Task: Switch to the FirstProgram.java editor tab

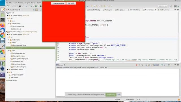Action: (x=163, y=10)
